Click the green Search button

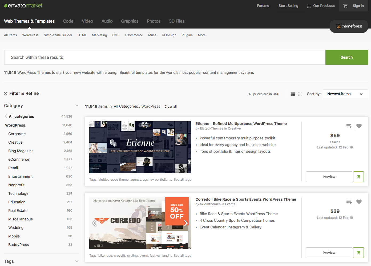tap(347, 57)
